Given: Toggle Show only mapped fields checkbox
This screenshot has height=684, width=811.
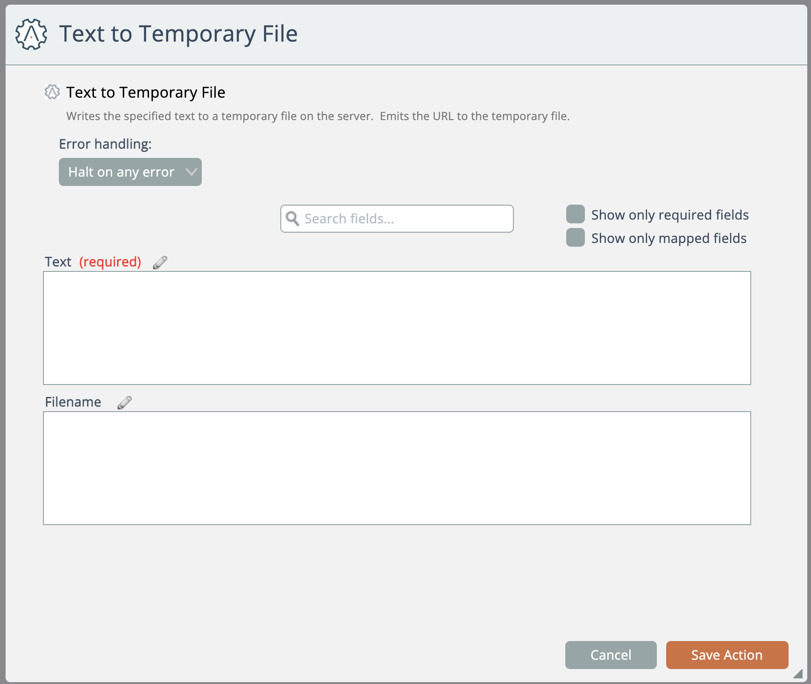Looking at the screenshot, I should (575, 238).
